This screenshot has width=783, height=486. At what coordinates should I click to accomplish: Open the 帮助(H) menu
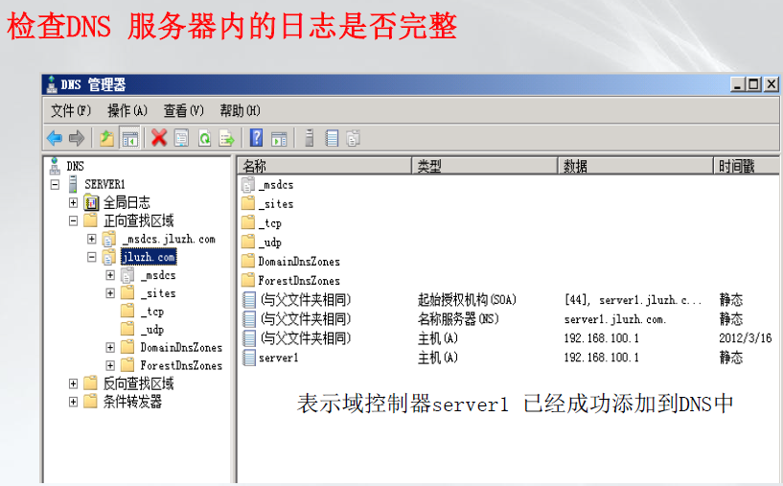tap(241, 110)
